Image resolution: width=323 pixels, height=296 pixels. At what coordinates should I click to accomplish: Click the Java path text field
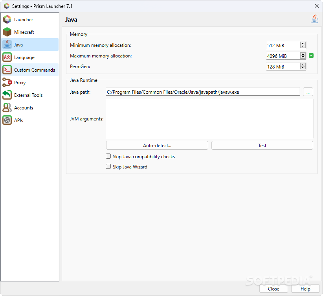point(203,92)
